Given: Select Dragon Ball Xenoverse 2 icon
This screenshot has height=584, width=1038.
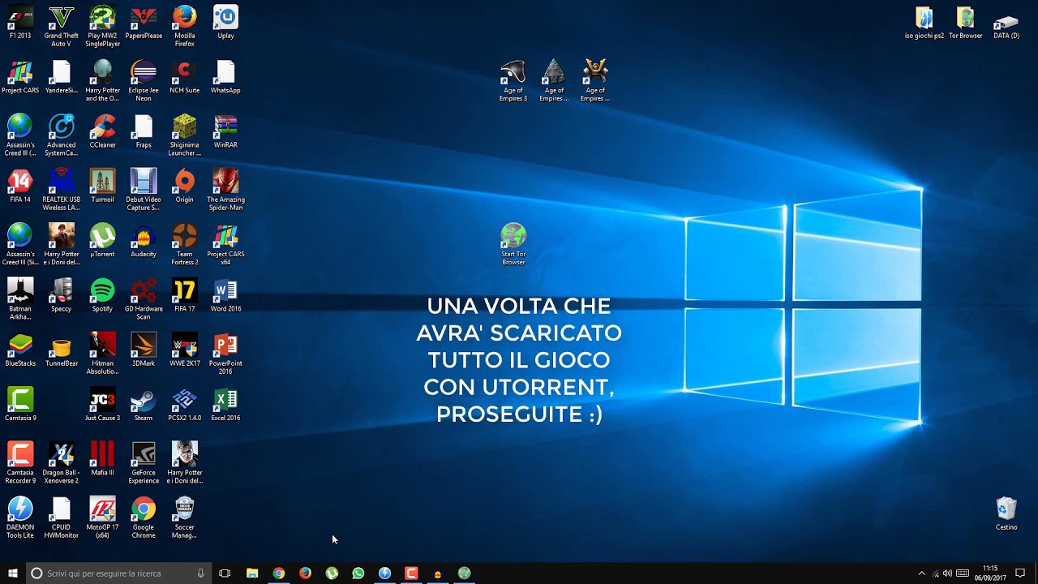Looking at the screenshot, I should click(x=62, y=463).
